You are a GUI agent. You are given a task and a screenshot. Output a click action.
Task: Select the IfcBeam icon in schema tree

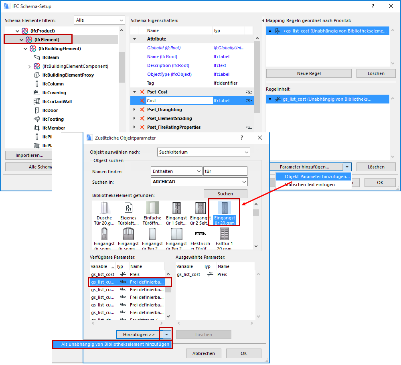[x=37, y=57]
